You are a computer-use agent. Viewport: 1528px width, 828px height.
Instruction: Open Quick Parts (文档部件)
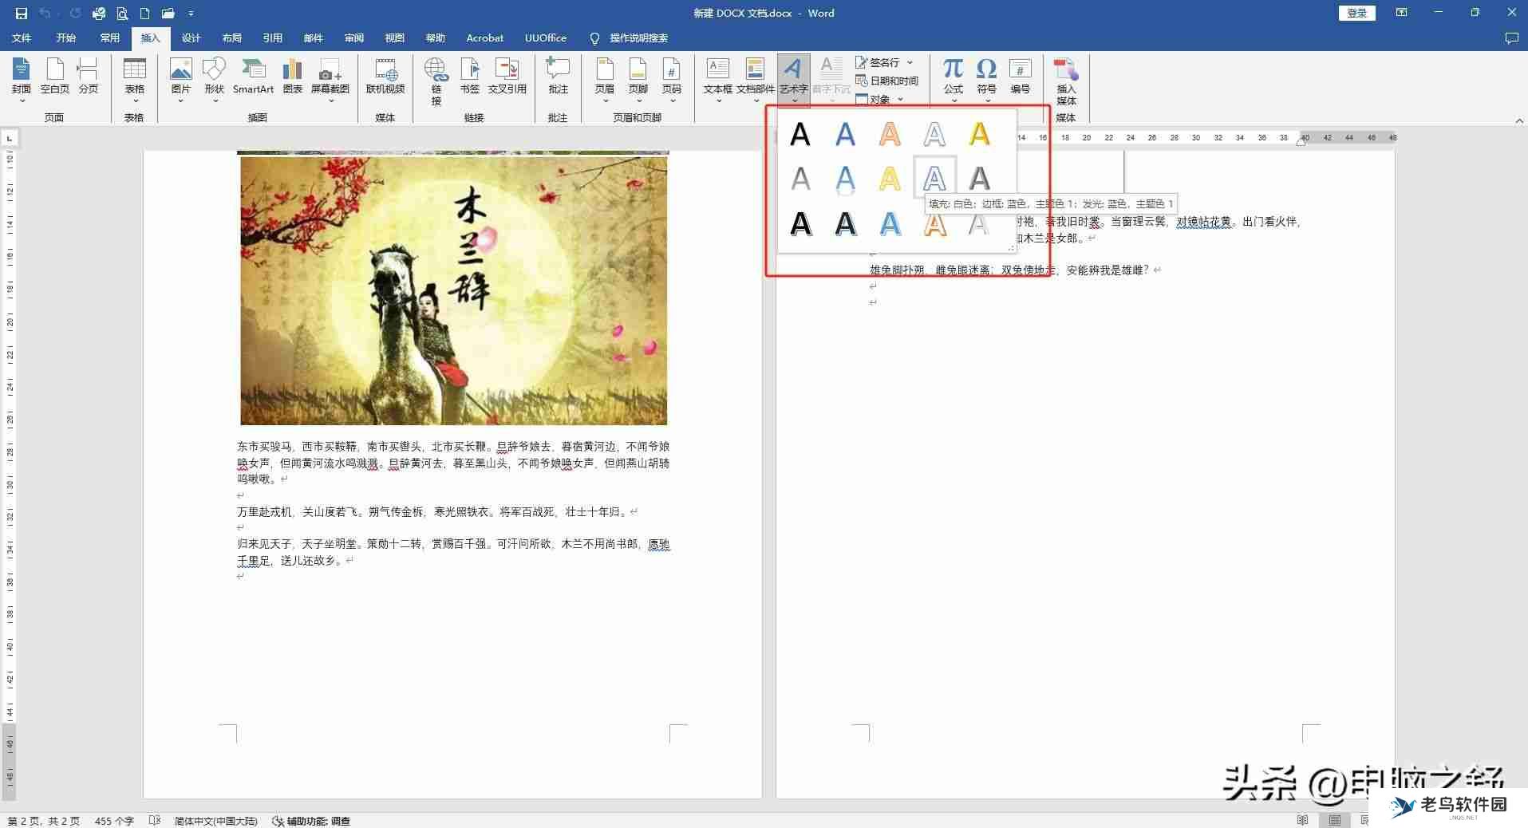tap(755, 81)
